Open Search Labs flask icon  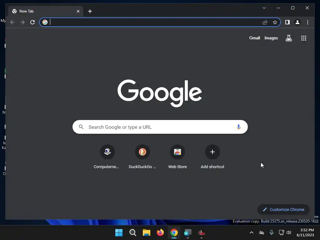(x=288, y=38)
